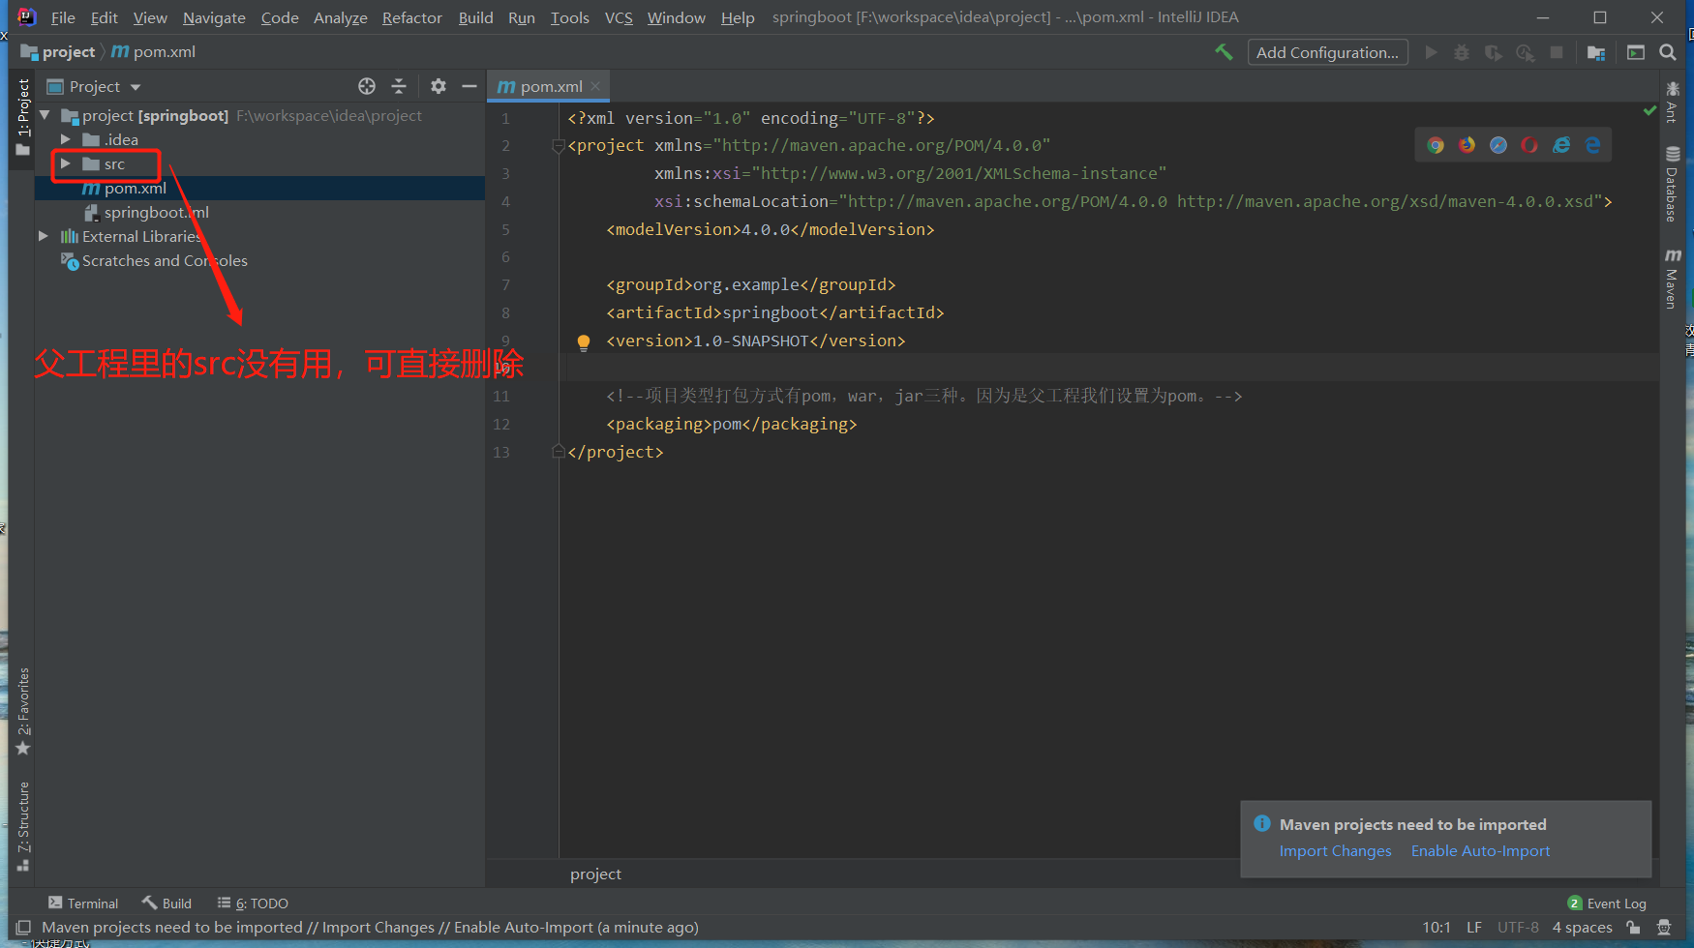Viewport: 1694px width, 948px height.
Task: Open pom.xml in Firefox browser icon
Action: [1467, 145]
